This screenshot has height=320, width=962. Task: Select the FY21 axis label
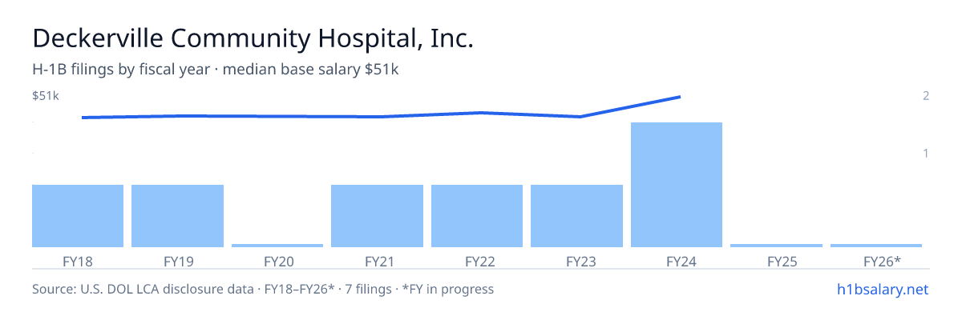coord(377,261)
